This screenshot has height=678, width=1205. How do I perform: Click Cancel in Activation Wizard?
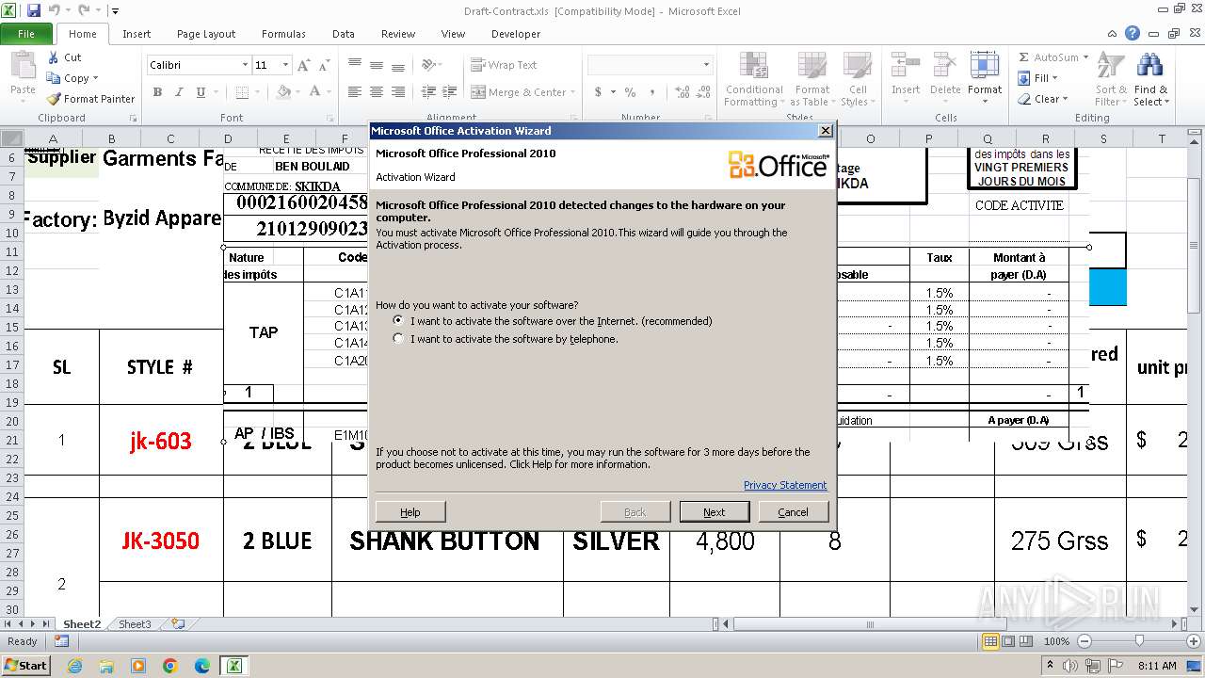point(793,511)
